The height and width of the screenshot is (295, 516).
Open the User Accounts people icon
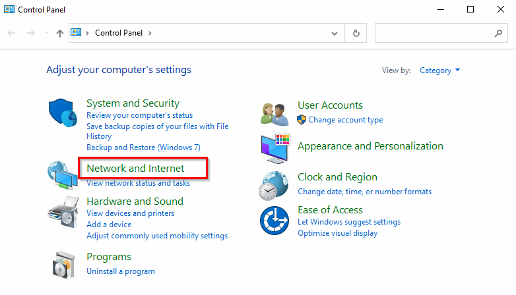[x=274, y=115]
